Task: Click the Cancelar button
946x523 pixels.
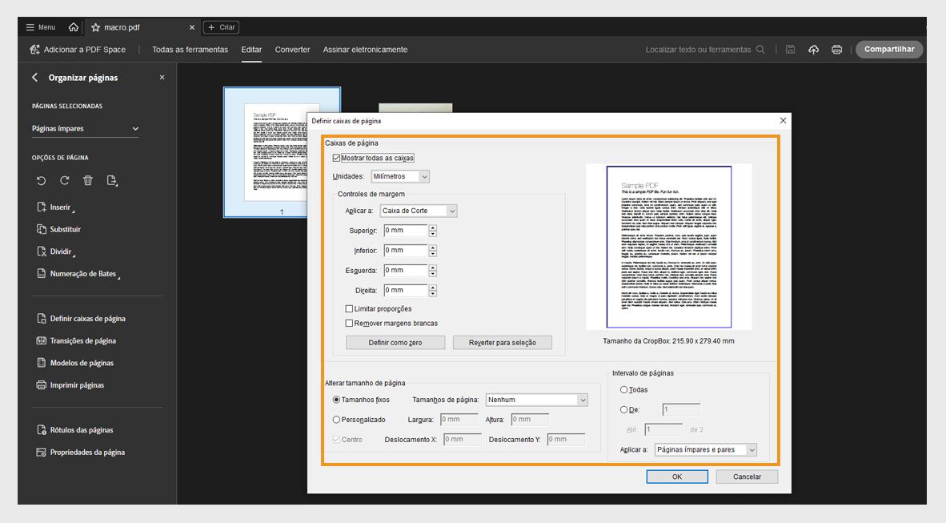Action: (747, 477)
